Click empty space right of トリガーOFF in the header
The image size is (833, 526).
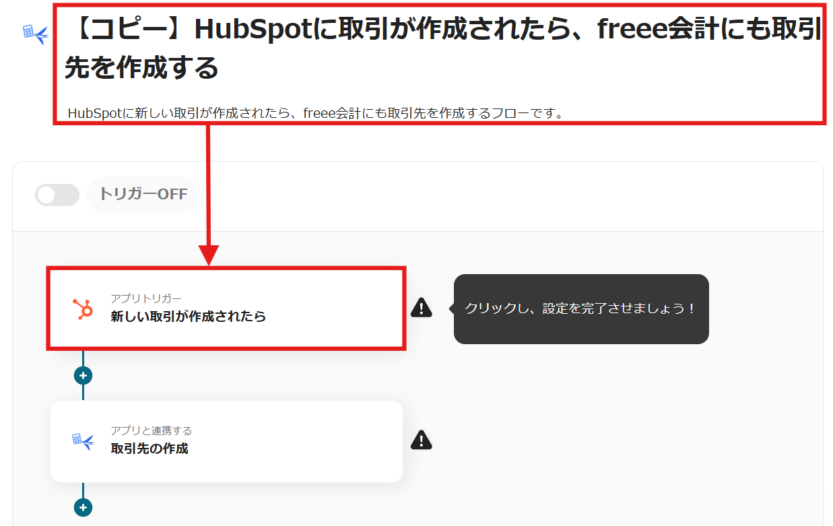505,195
